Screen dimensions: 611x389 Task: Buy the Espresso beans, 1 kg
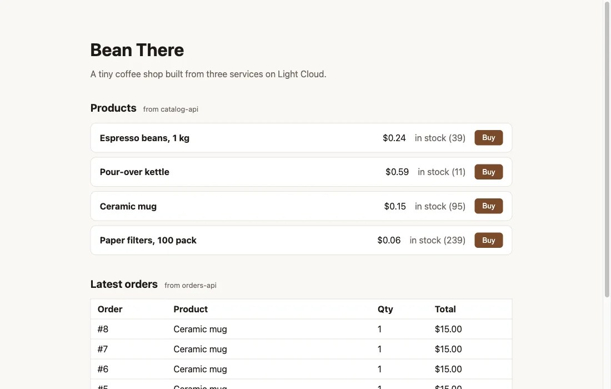(x=488, y=138)
